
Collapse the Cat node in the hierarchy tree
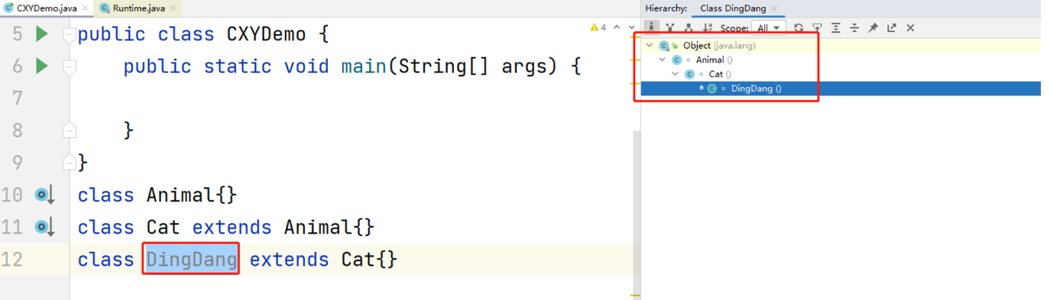[x=676, y=74]
